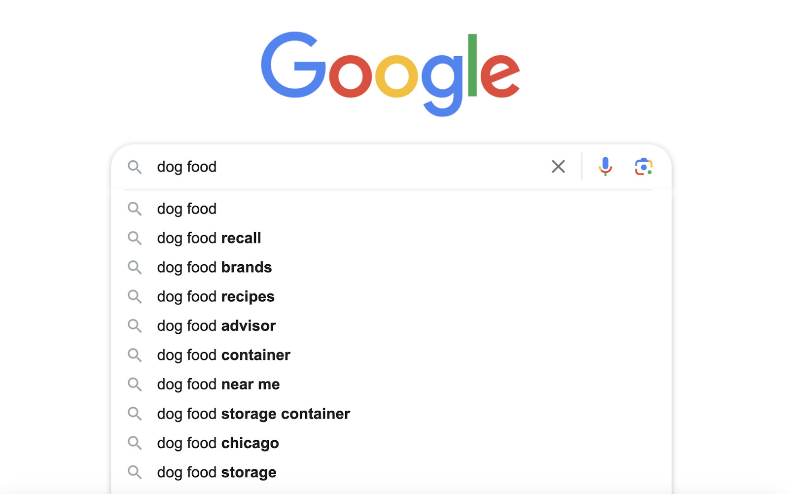Viewport: 789px width, 494px height.
Task: Click the magnifier icon beside 'dog food brands'
Action: (134, 267)
